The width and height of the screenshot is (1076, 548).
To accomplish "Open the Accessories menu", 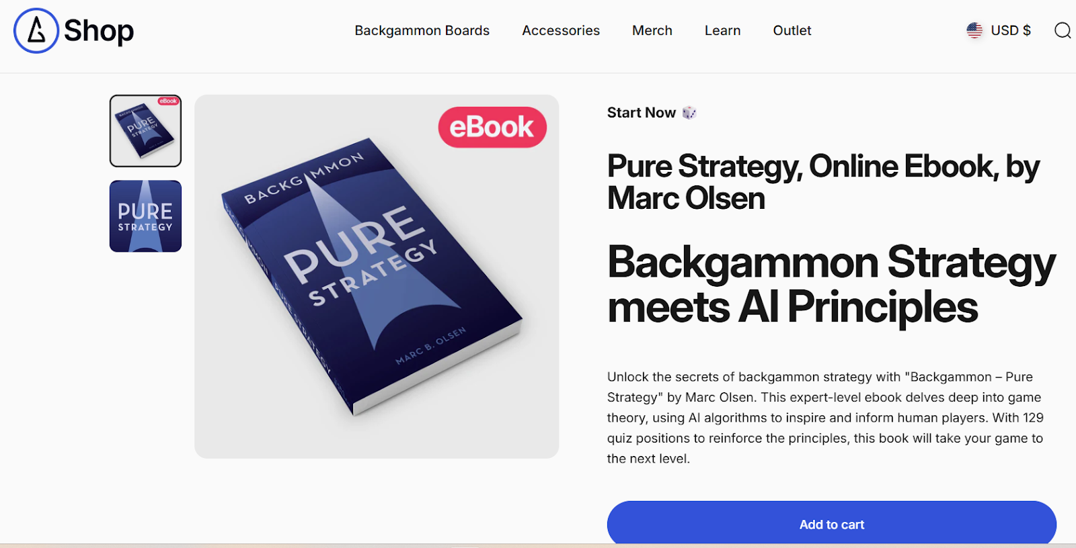I will coord(561,31).
